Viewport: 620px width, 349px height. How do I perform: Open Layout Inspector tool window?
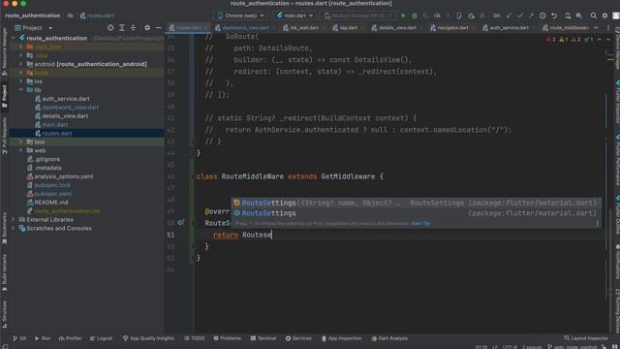coord(586,338)
